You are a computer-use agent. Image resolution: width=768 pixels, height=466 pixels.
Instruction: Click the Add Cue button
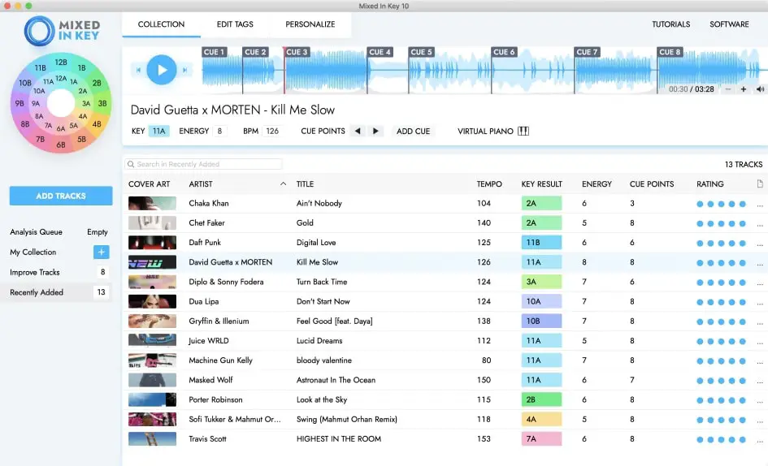point(413,132)
